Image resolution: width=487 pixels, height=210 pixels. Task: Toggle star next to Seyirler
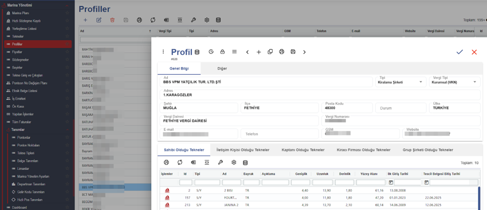pyautogui.click(x=67, y=68)
